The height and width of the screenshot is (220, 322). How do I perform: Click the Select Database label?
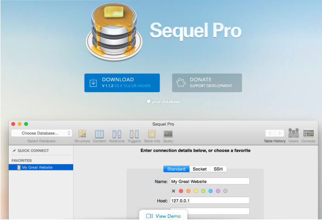pos(41,141)
